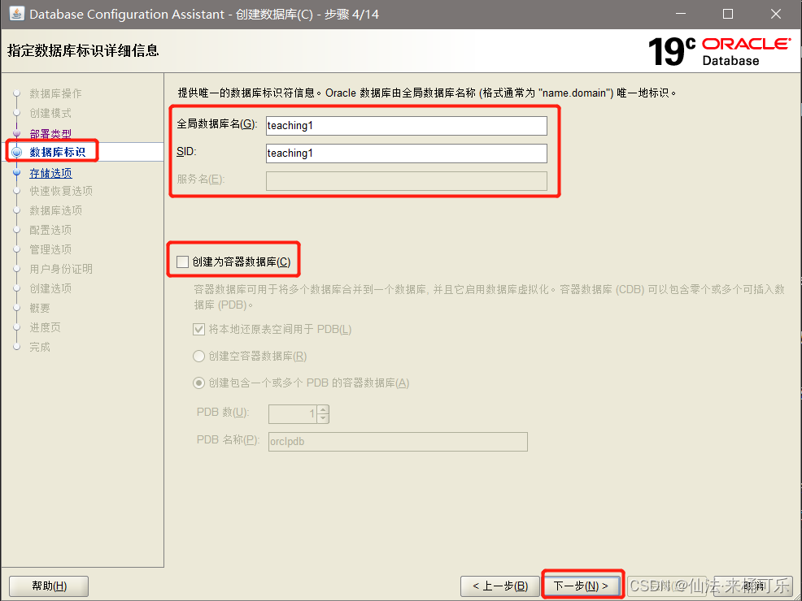This screenshot has width=802, height=601.
Task: Select 创建包含一个或多个 PDB 的容器数据库 radio
Action: point(199,383)
